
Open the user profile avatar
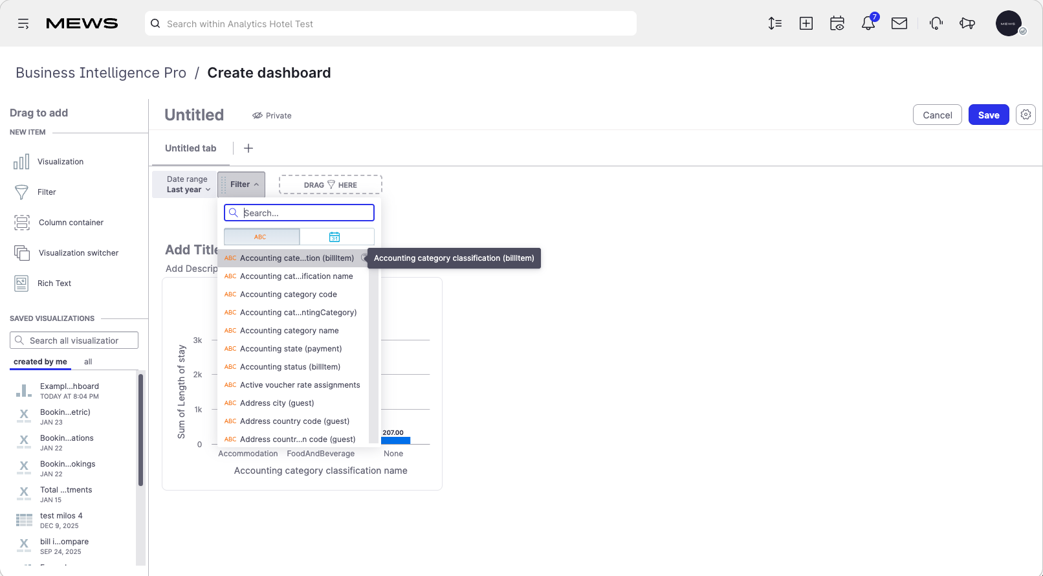click(x=1009, y=24)
